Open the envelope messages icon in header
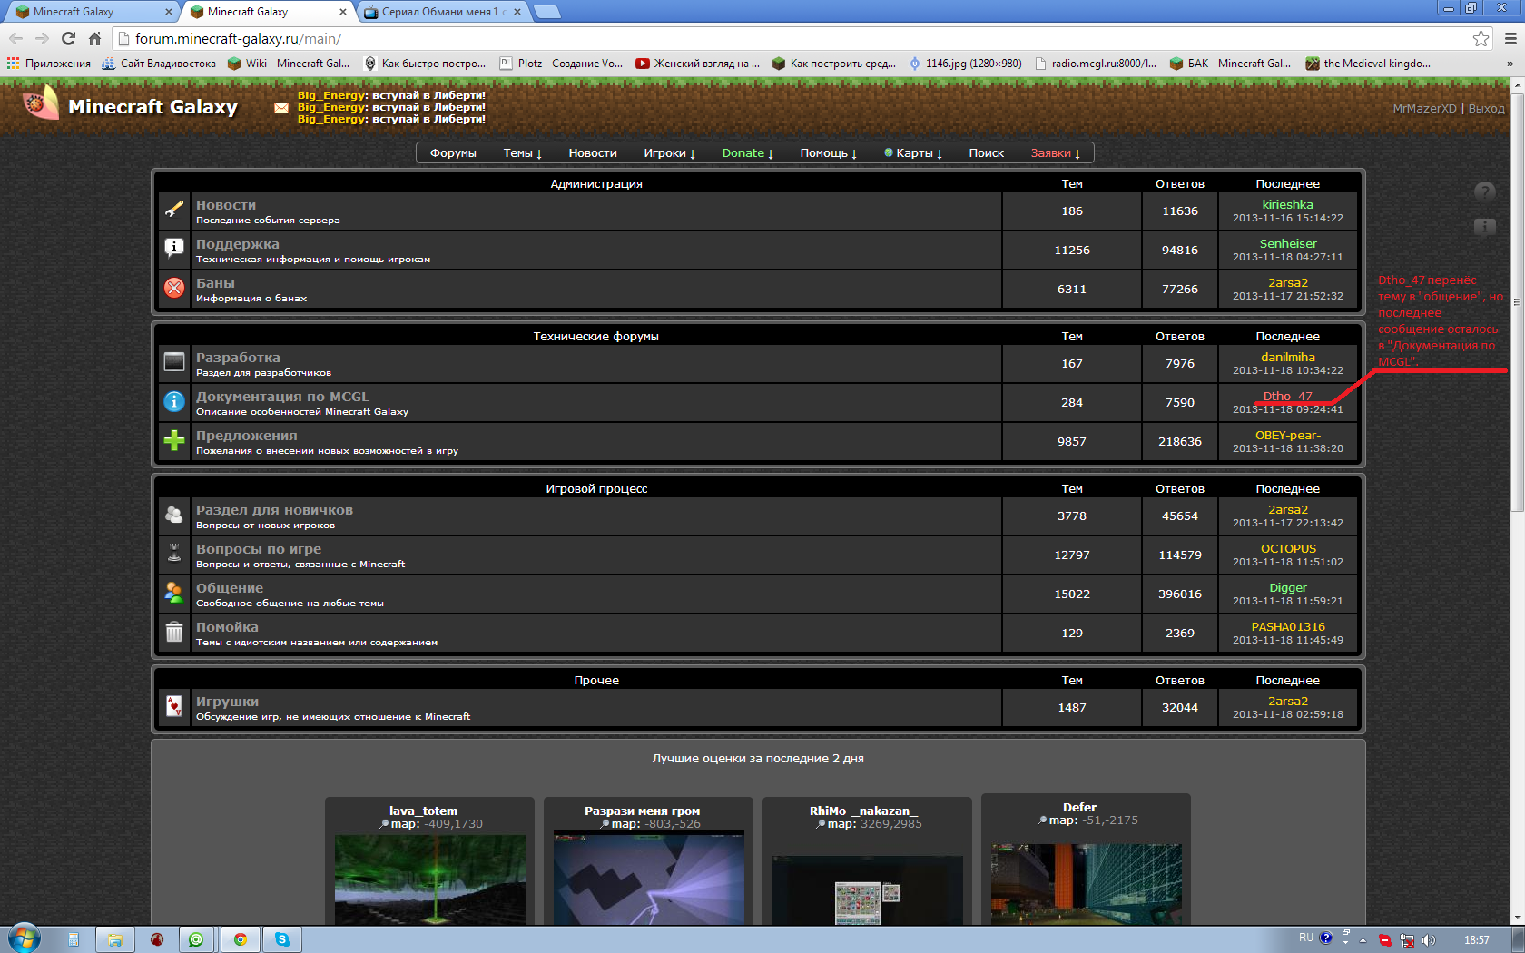1525x953 pixels. pos(281,108)
